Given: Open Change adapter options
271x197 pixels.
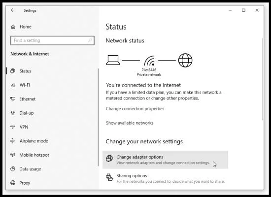Looking at the screenshot, I should [165, 160].
